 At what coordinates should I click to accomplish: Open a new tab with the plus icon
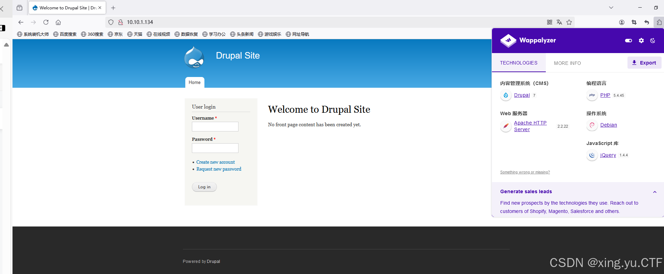click(x=113, y=8)
